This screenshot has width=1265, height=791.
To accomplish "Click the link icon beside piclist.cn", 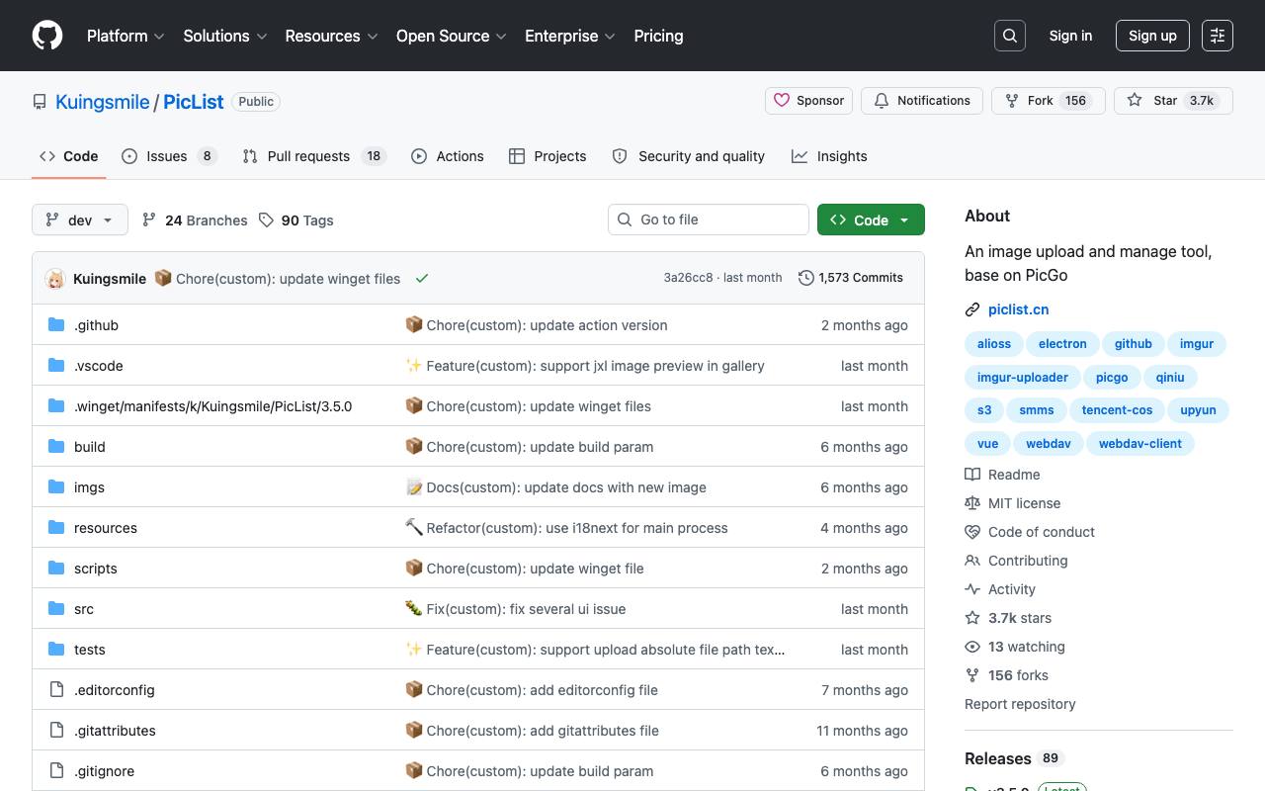I will click(x=972, y=309).
